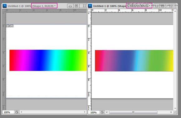The width and height of the screenshot is (181, 118).
Task: Click the slice type icon next to the 01 badge
Action: [12, 26]
